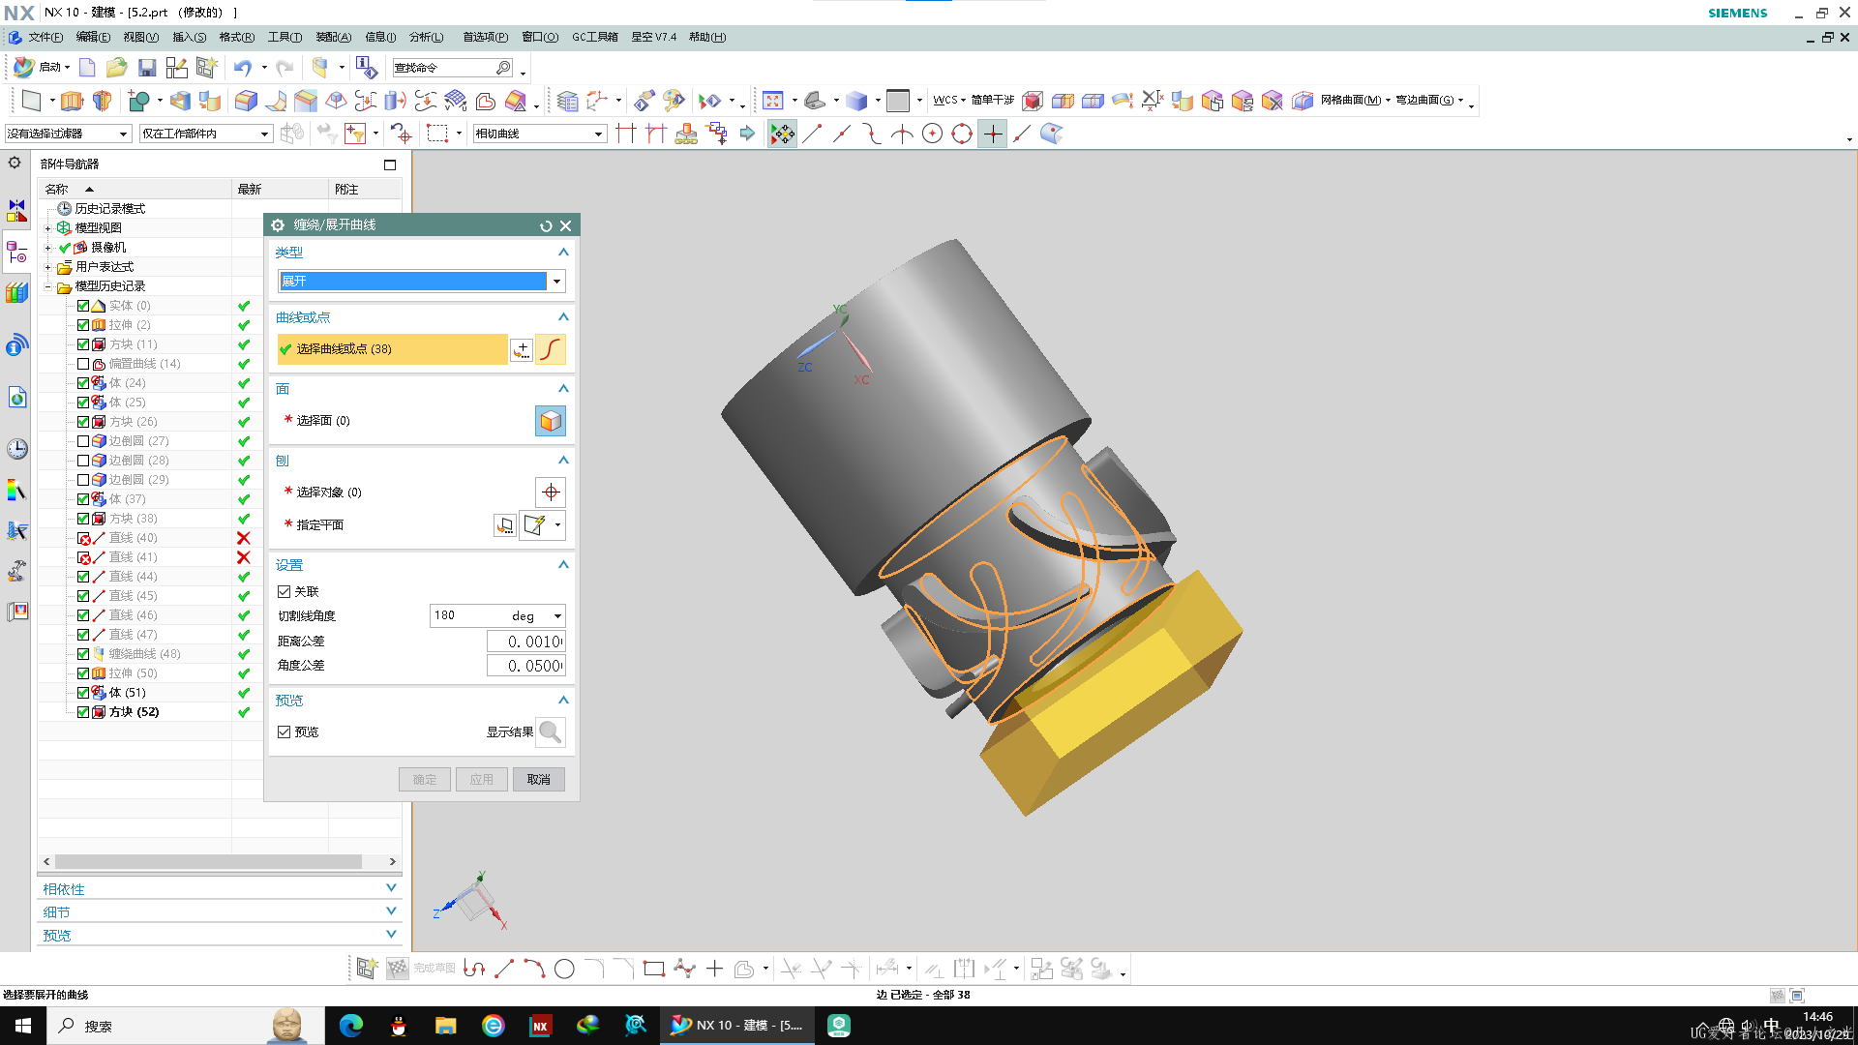Click the 应用 apply button
This screenshot has width=1858, height=1045.
482,779
